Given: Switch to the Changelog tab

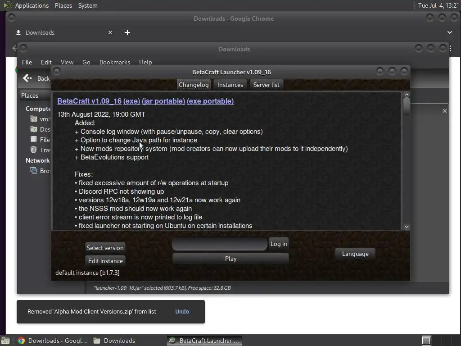Looking at the screenshot, I should pos(194,85).
